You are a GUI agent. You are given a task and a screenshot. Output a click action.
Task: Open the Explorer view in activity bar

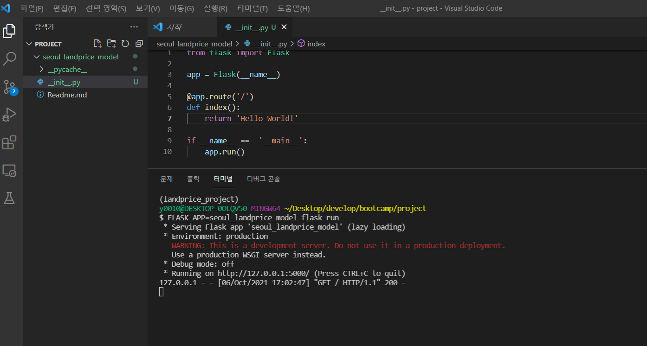pos(9,31)
